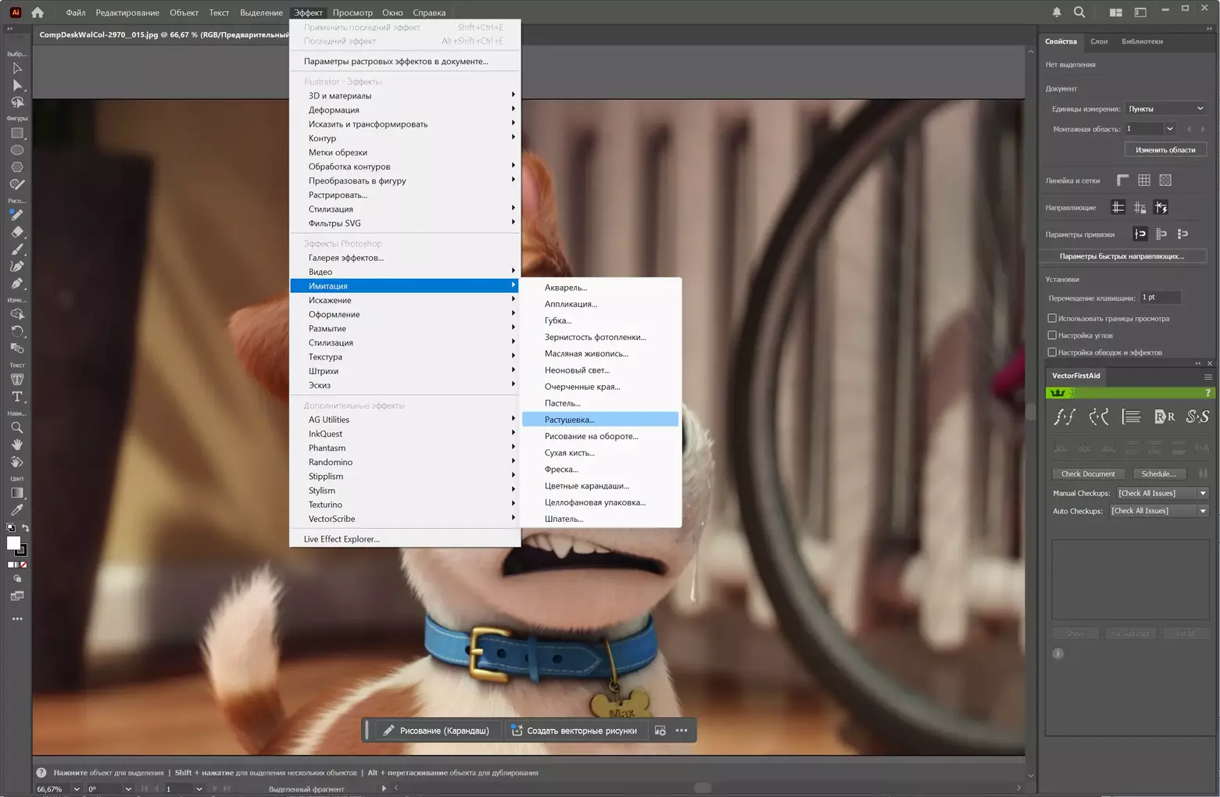Open the 'Файл' menu

tap(76, 13)
